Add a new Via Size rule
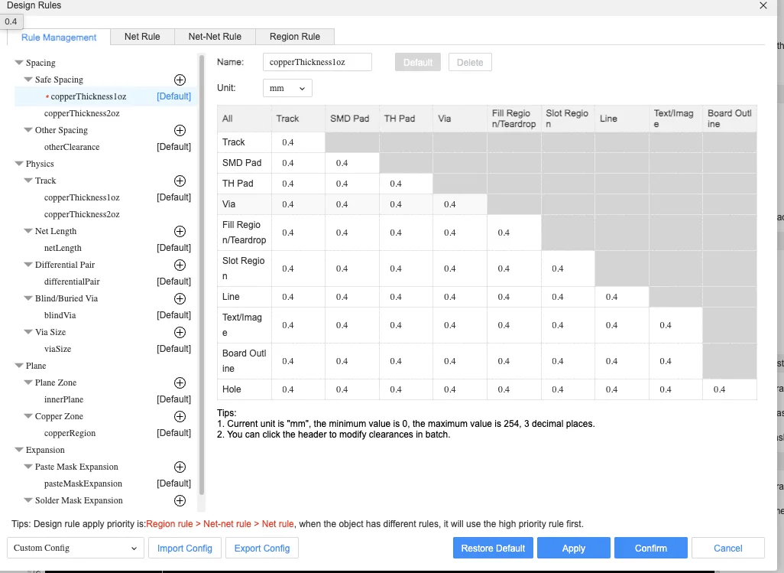This screenshot has width=784, height=573. (x=180, y=332)
